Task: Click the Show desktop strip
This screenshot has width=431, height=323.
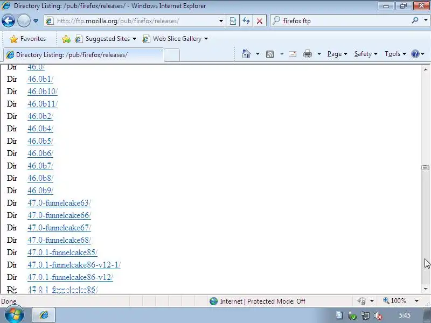Action: coord(427,315)
